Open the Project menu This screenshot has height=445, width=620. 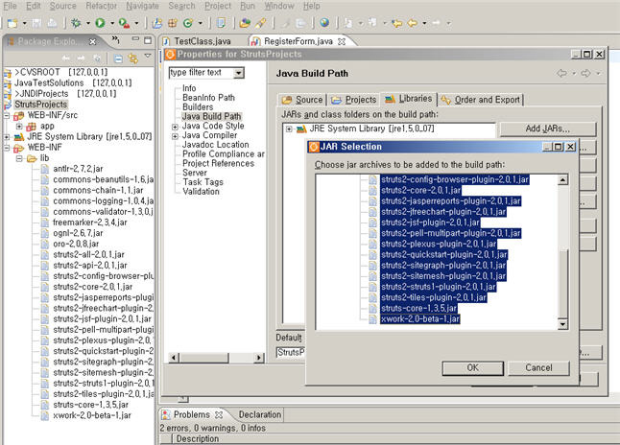click(218, 6)
